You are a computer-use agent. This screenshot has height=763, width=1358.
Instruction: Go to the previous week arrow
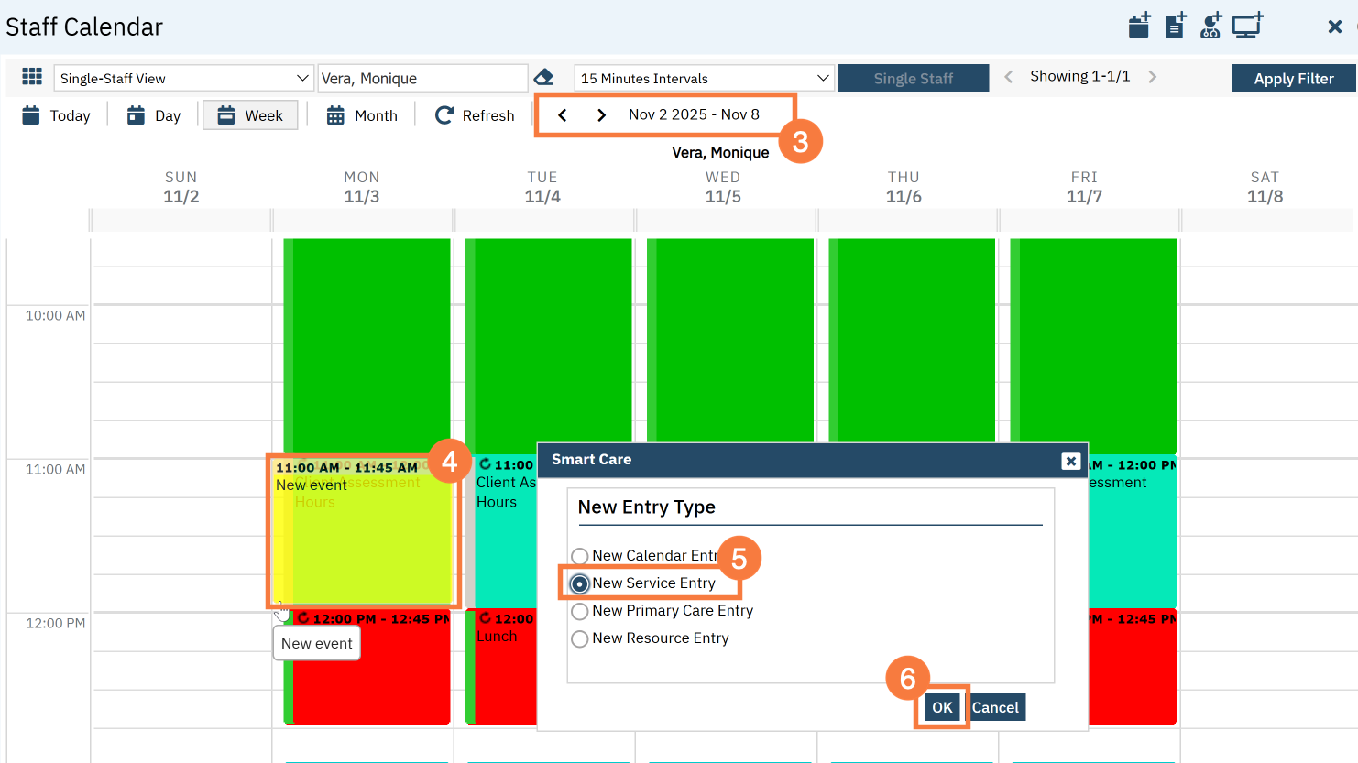[563, 115]
